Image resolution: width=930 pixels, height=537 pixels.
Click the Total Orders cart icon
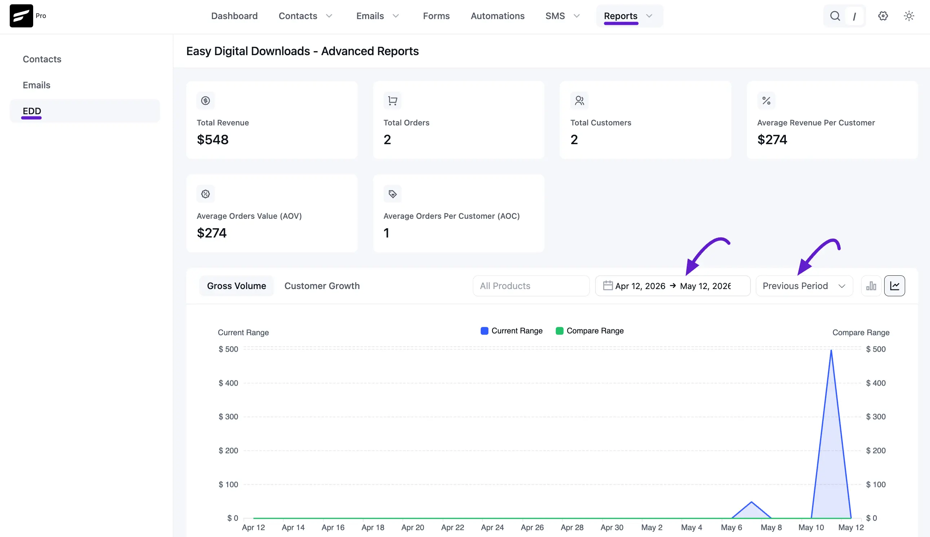(393, 100)
